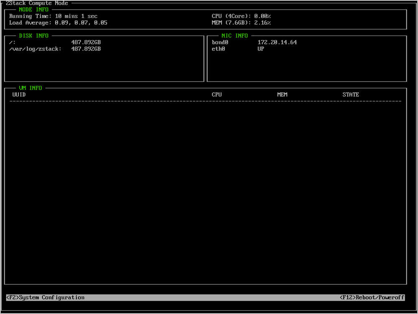Click the CPU column header in VM table
The height and width of the screenshot is (314, 418).
[217, 95]
